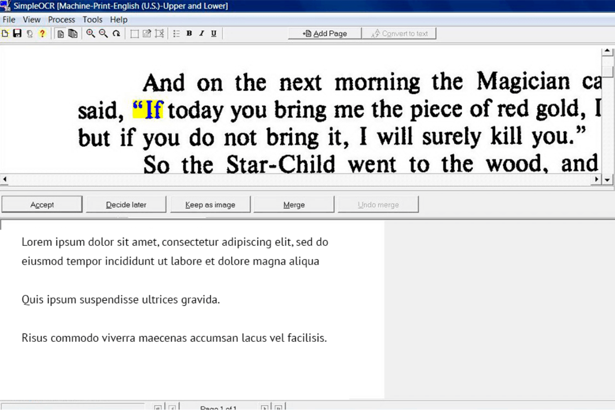Open the Help question mark icon
Image resolution: width=615 pixels, height=410 pixels.
pos(41,34)
